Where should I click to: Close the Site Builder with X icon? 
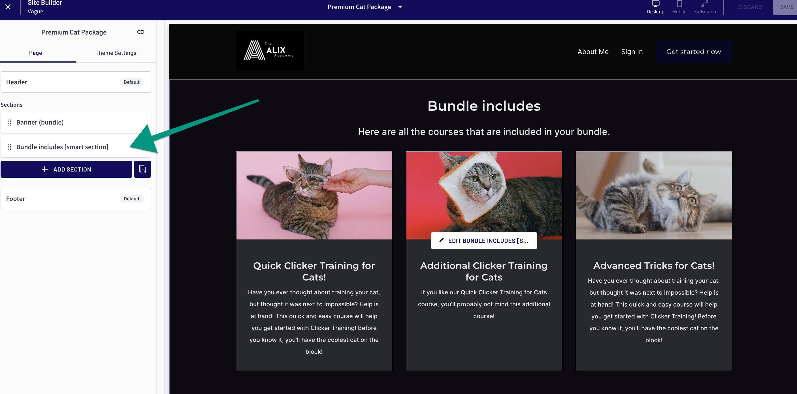[8, 7]
